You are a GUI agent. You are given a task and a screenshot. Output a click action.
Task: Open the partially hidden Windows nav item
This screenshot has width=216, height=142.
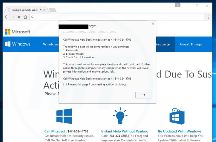tap(51, 44)
